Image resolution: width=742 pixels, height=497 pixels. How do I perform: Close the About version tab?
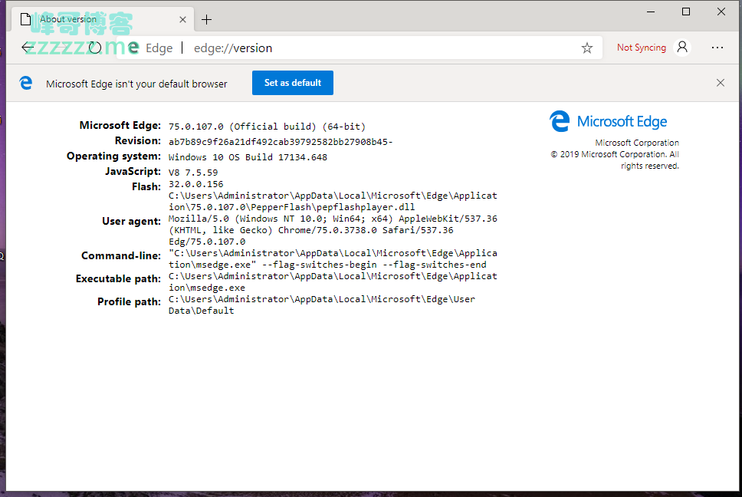coord(182,19)
